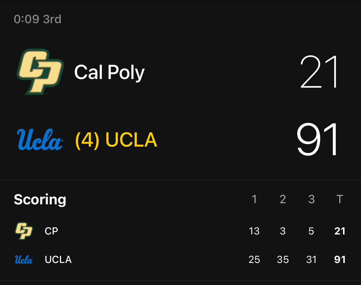Click UCLA's large score of 91
The height and width of the screenshot is (285, 361).
tap(318, 140)
